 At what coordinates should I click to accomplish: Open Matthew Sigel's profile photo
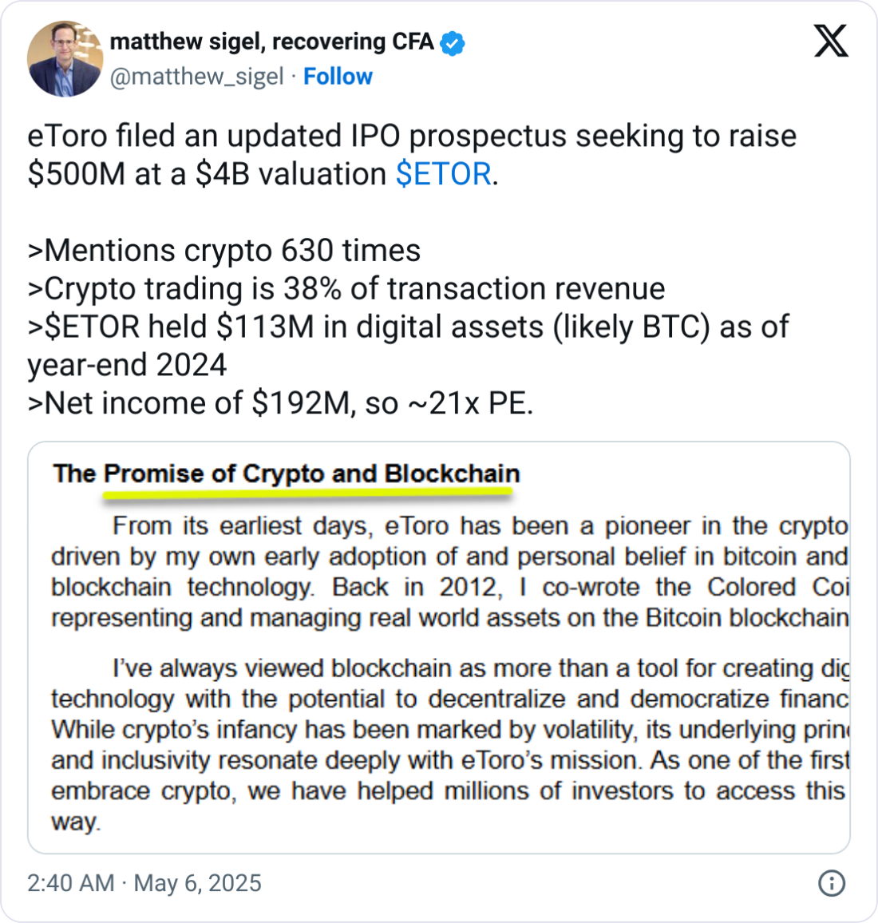pos(65,59)
